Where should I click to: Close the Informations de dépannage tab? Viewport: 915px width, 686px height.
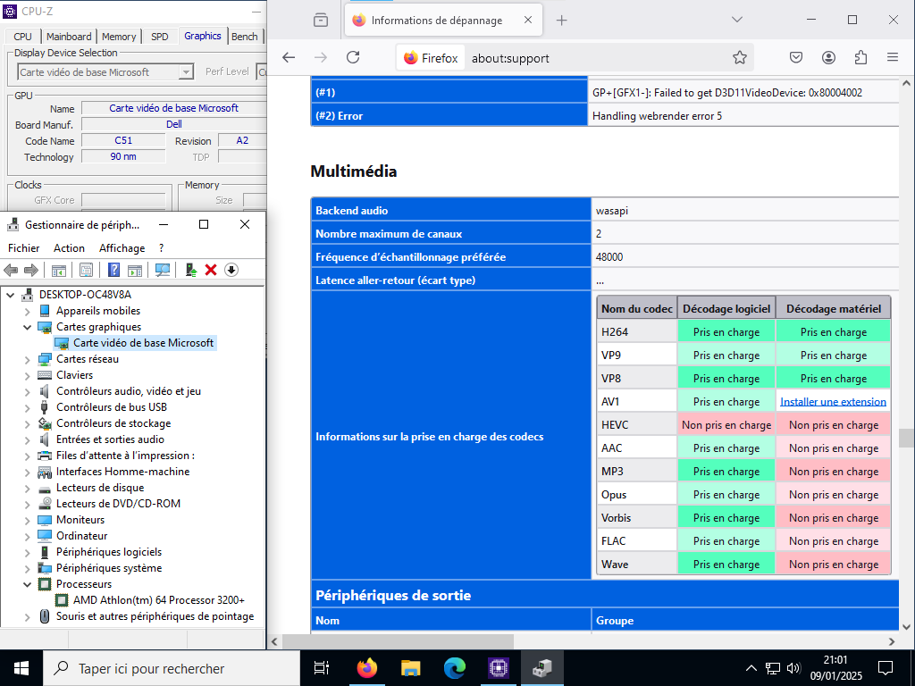point(528,20)
